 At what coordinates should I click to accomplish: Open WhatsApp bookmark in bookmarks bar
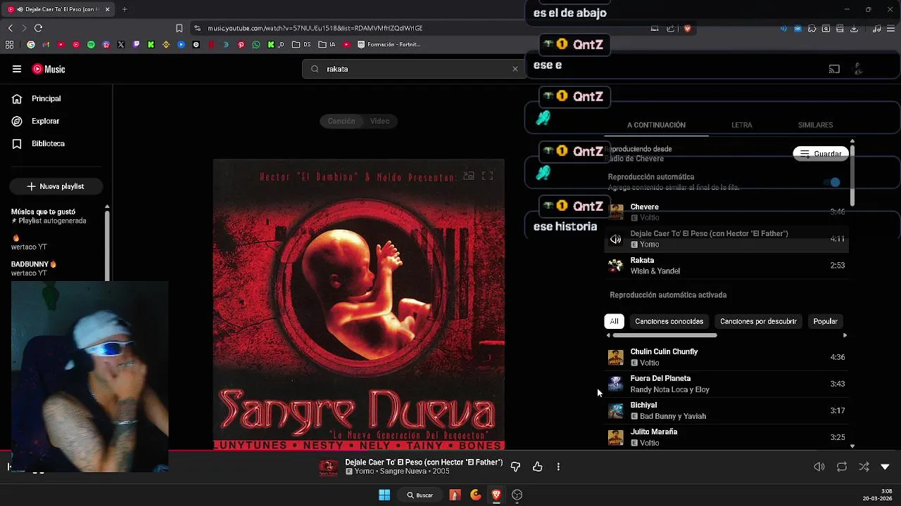click(x=256, y=44)
